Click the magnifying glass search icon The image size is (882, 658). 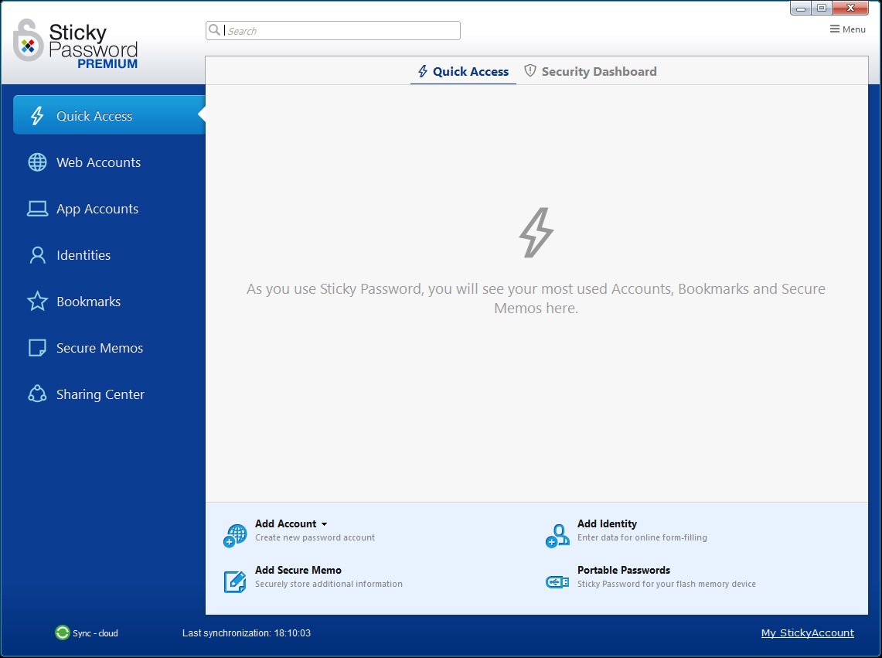tap(214, 30)
